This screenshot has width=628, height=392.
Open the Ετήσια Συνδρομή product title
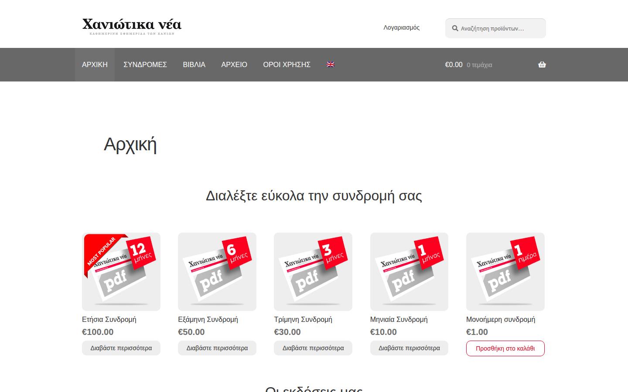click(x=109, y=319)
